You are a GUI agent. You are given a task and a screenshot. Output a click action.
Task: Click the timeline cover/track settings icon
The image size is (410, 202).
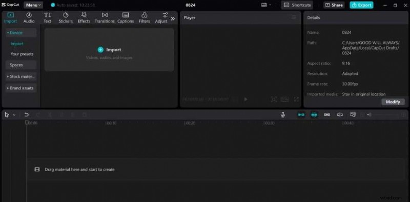coord(353,115)
